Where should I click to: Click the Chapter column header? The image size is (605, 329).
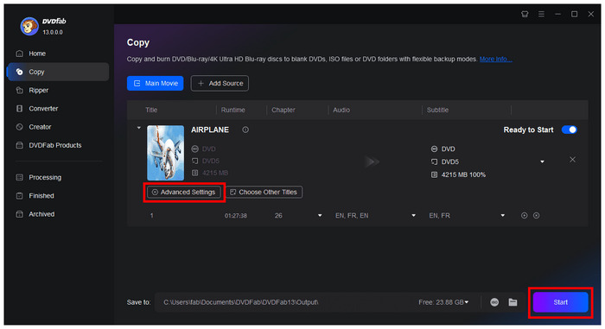click(x=283, y=110)
